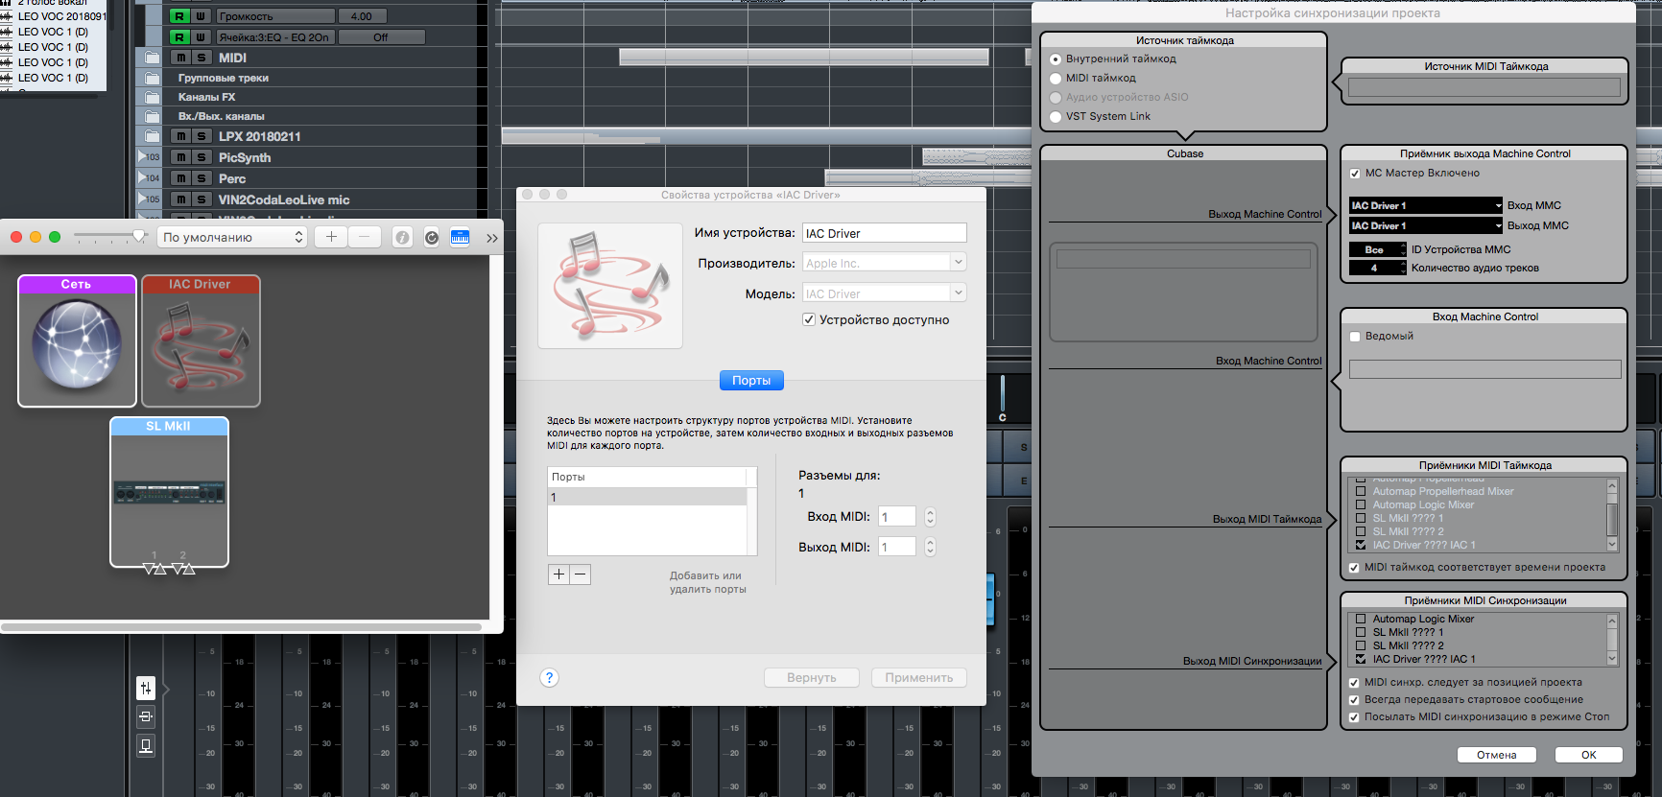Adjust the Количество аудио треков stepper
The image size is (1662, 797).
1403,269
